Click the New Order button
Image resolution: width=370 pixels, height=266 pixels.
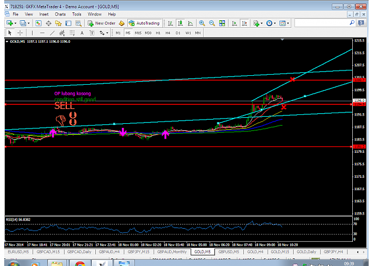(x=101, y=23)
